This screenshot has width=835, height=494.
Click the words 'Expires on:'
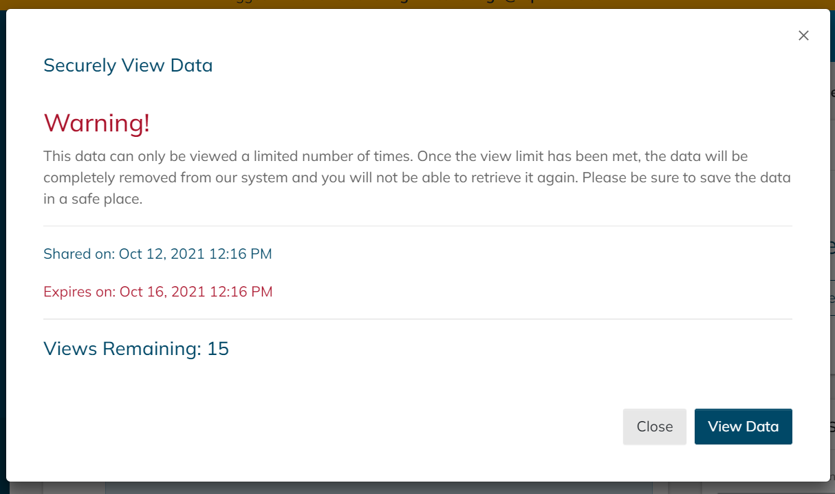pyautogui.click(x=80, y=292)
